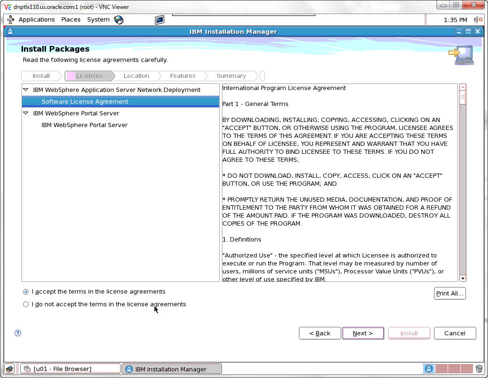Click the Part 1 - General Terms text
The image size is (488, 378).
255,104
